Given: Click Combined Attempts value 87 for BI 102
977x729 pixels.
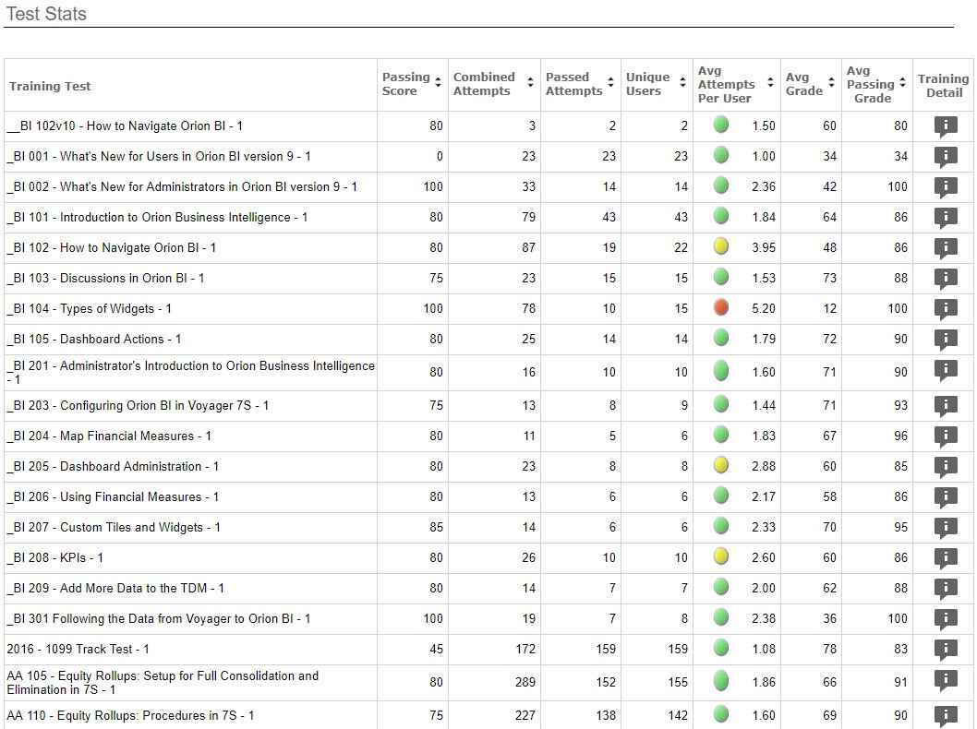Looking at the screenshot, I should (528, 248).
